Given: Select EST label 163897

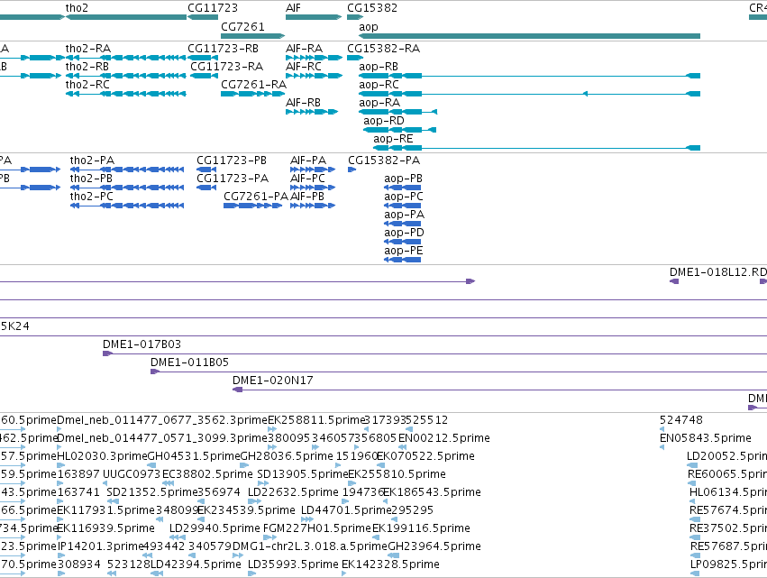Looking at the screenshot, I should click(78, 474).
